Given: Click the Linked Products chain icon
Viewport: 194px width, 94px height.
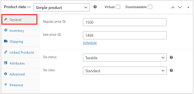Looking at the screenshot, I should (6, 52).
